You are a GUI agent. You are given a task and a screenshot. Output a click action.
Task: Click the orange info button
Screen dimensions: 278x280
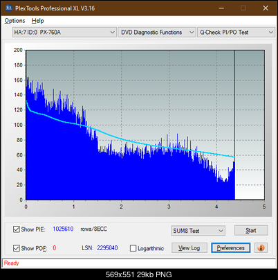click(x=261, y=248)
